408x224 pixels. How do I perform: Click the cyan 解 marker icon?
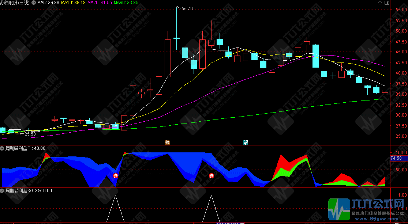(x=246, y=143)
